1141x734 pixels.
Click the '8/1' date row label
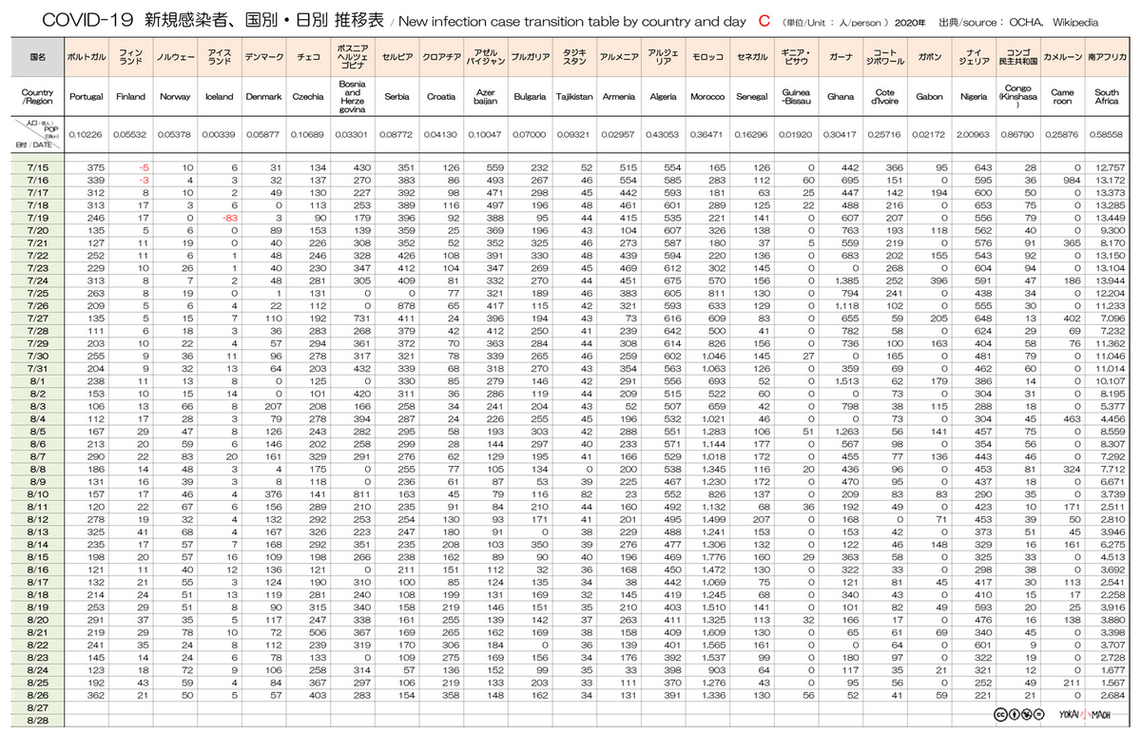point(38,380)
